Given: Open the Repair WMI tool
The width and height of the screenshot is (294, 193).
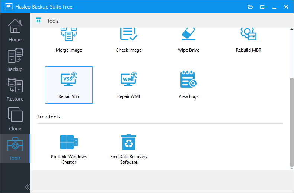Looking at the screenshot, I should point(129,85).
